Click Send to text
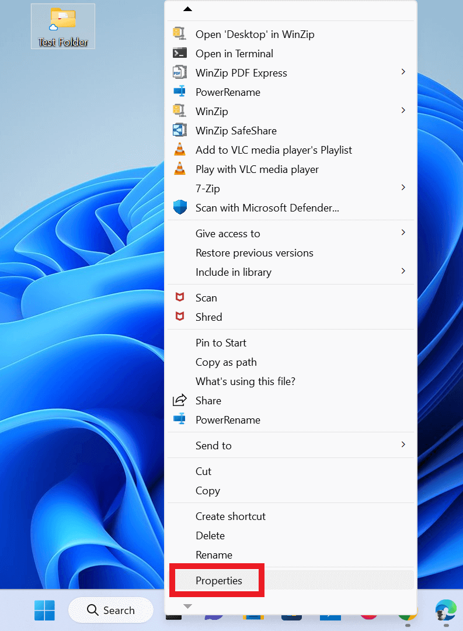The width and height of the screenshot is (463, 631). pos(214,446)
